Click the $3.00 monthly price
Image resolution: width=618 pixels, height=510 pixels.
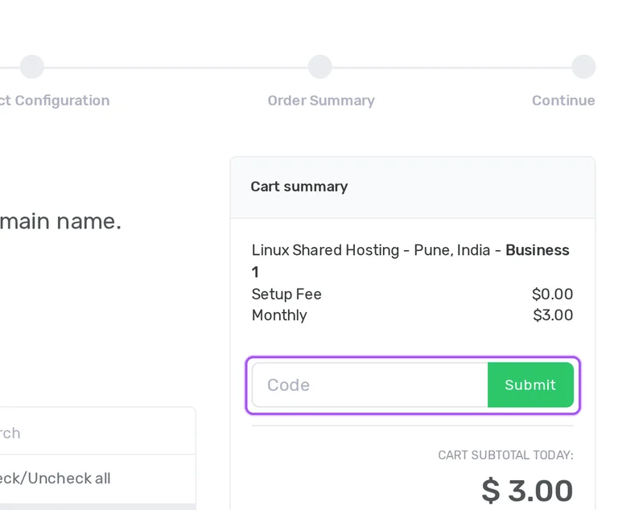[x=553, y=315]
